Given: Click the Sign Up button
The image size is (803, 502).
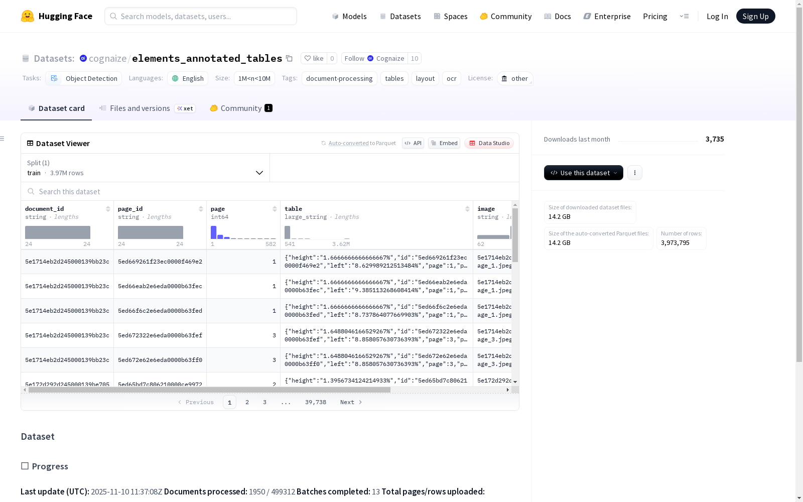Looking at the screenshot, I should pyautogui.click(x=755, y=16).
